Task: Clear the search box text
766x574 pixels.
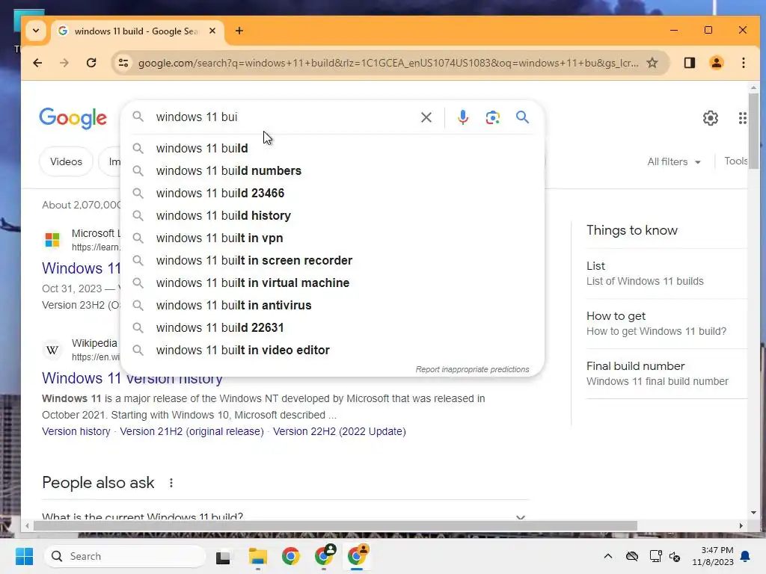Action: click(426, 117)
